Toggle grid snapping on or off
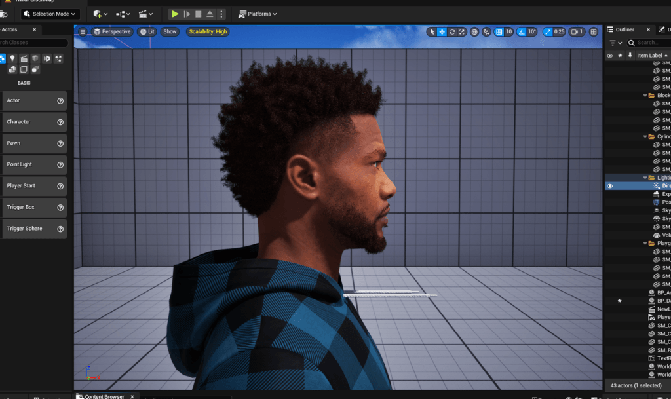 [x=499, y=31]
